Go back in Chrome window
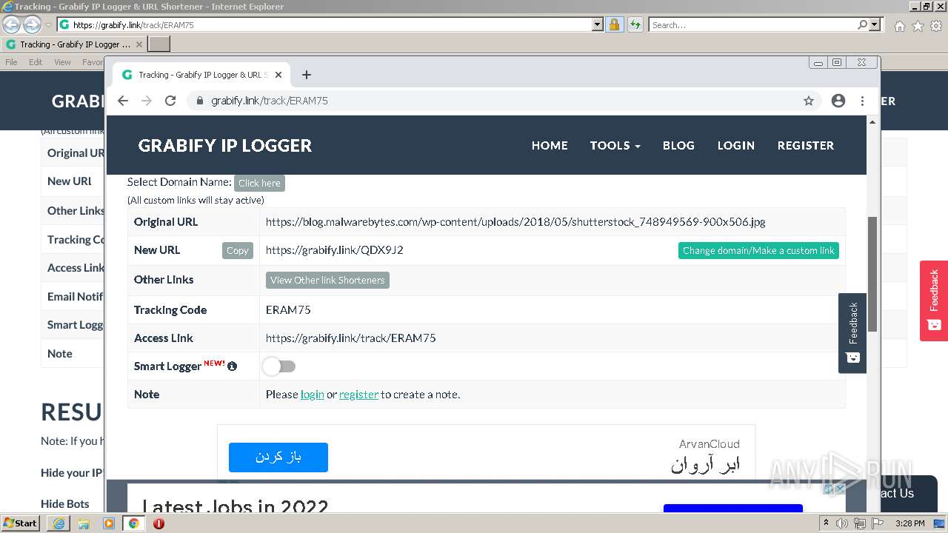The width and height of the screenshot is (948, 533). point(123,101)
